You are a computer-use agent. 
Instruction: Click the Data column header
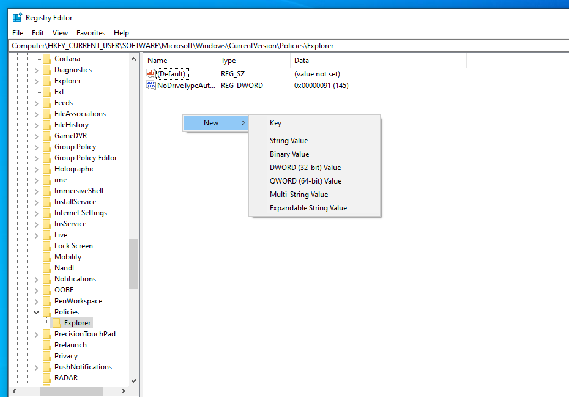[302, 61]
